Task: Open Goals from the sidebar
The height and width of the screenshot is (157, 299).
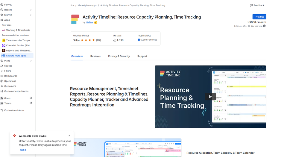Action: 7,98
